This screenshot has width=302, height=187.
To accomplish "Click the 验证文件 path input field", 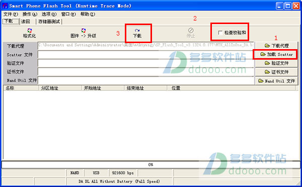I will tap(146, 63).
